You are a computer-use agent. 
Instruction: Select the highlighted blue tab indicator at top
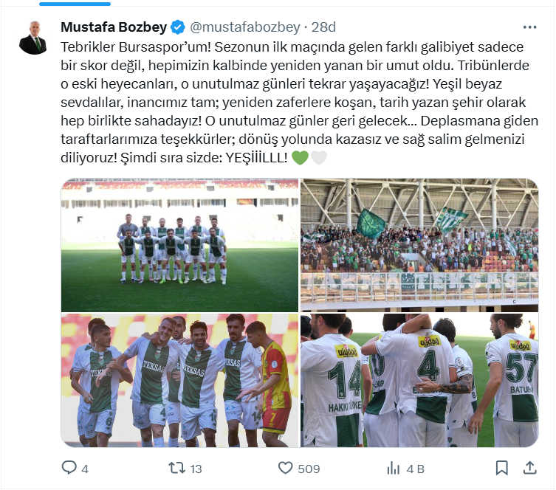coord(75,4)
